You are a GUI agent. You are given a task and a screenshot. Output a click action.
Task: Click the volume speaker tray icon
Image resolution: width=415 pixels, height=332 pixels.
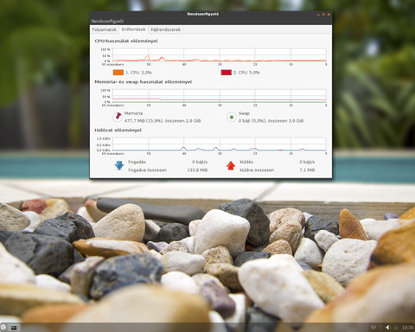click(x=388, y=328)
